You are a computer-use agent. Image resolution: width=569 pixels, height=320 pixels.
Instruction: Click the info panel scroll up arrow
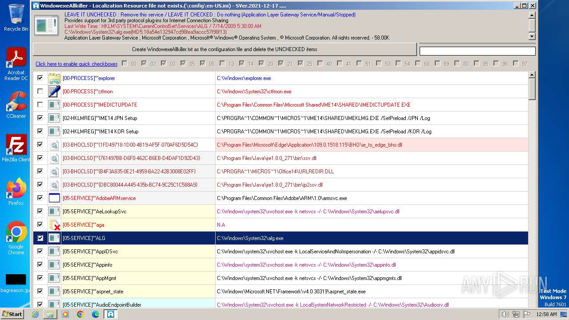[x=532, y=15]
